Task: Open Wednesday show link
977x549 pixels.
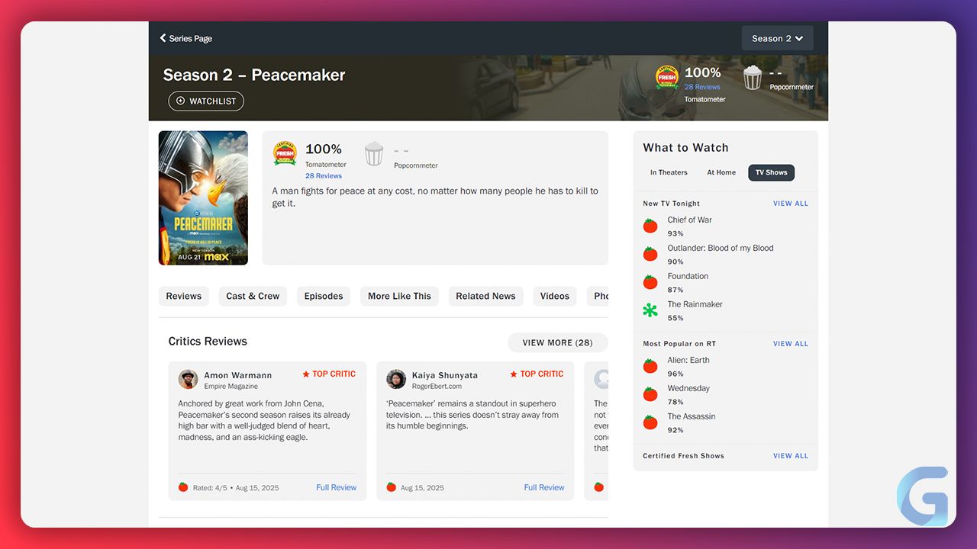Action: [688, 388]
